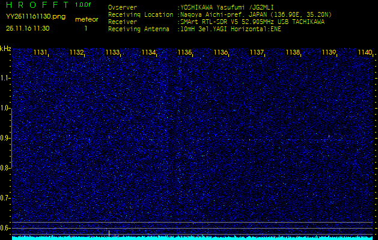Image resolution: width=378 pixels, height=240 pixels.
Task: Click the 0.7 frequency axis label
Action: point(5,198)
